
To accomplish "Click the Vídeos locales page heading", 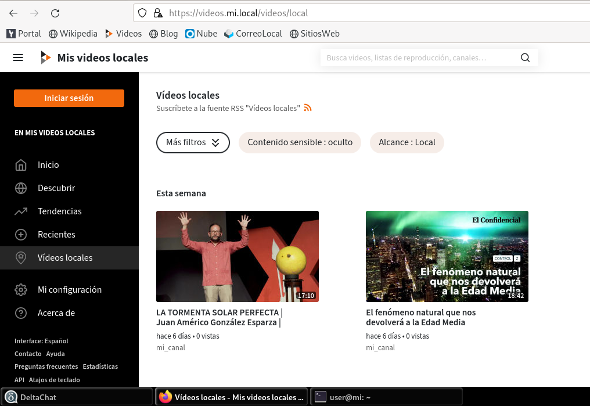I will click(x=188, y=95).
